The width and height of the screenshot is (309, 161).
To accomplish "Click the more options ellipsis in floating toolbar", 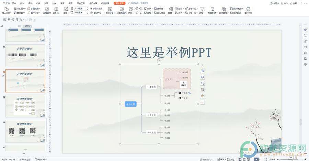I will click(202, 102).
